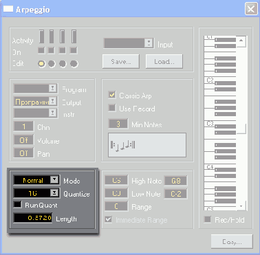Viewport: 260px width, 255px height.
Task: Enable the Classic Arp checkbox
Action: pyautogui.click(x=112, y=95)
